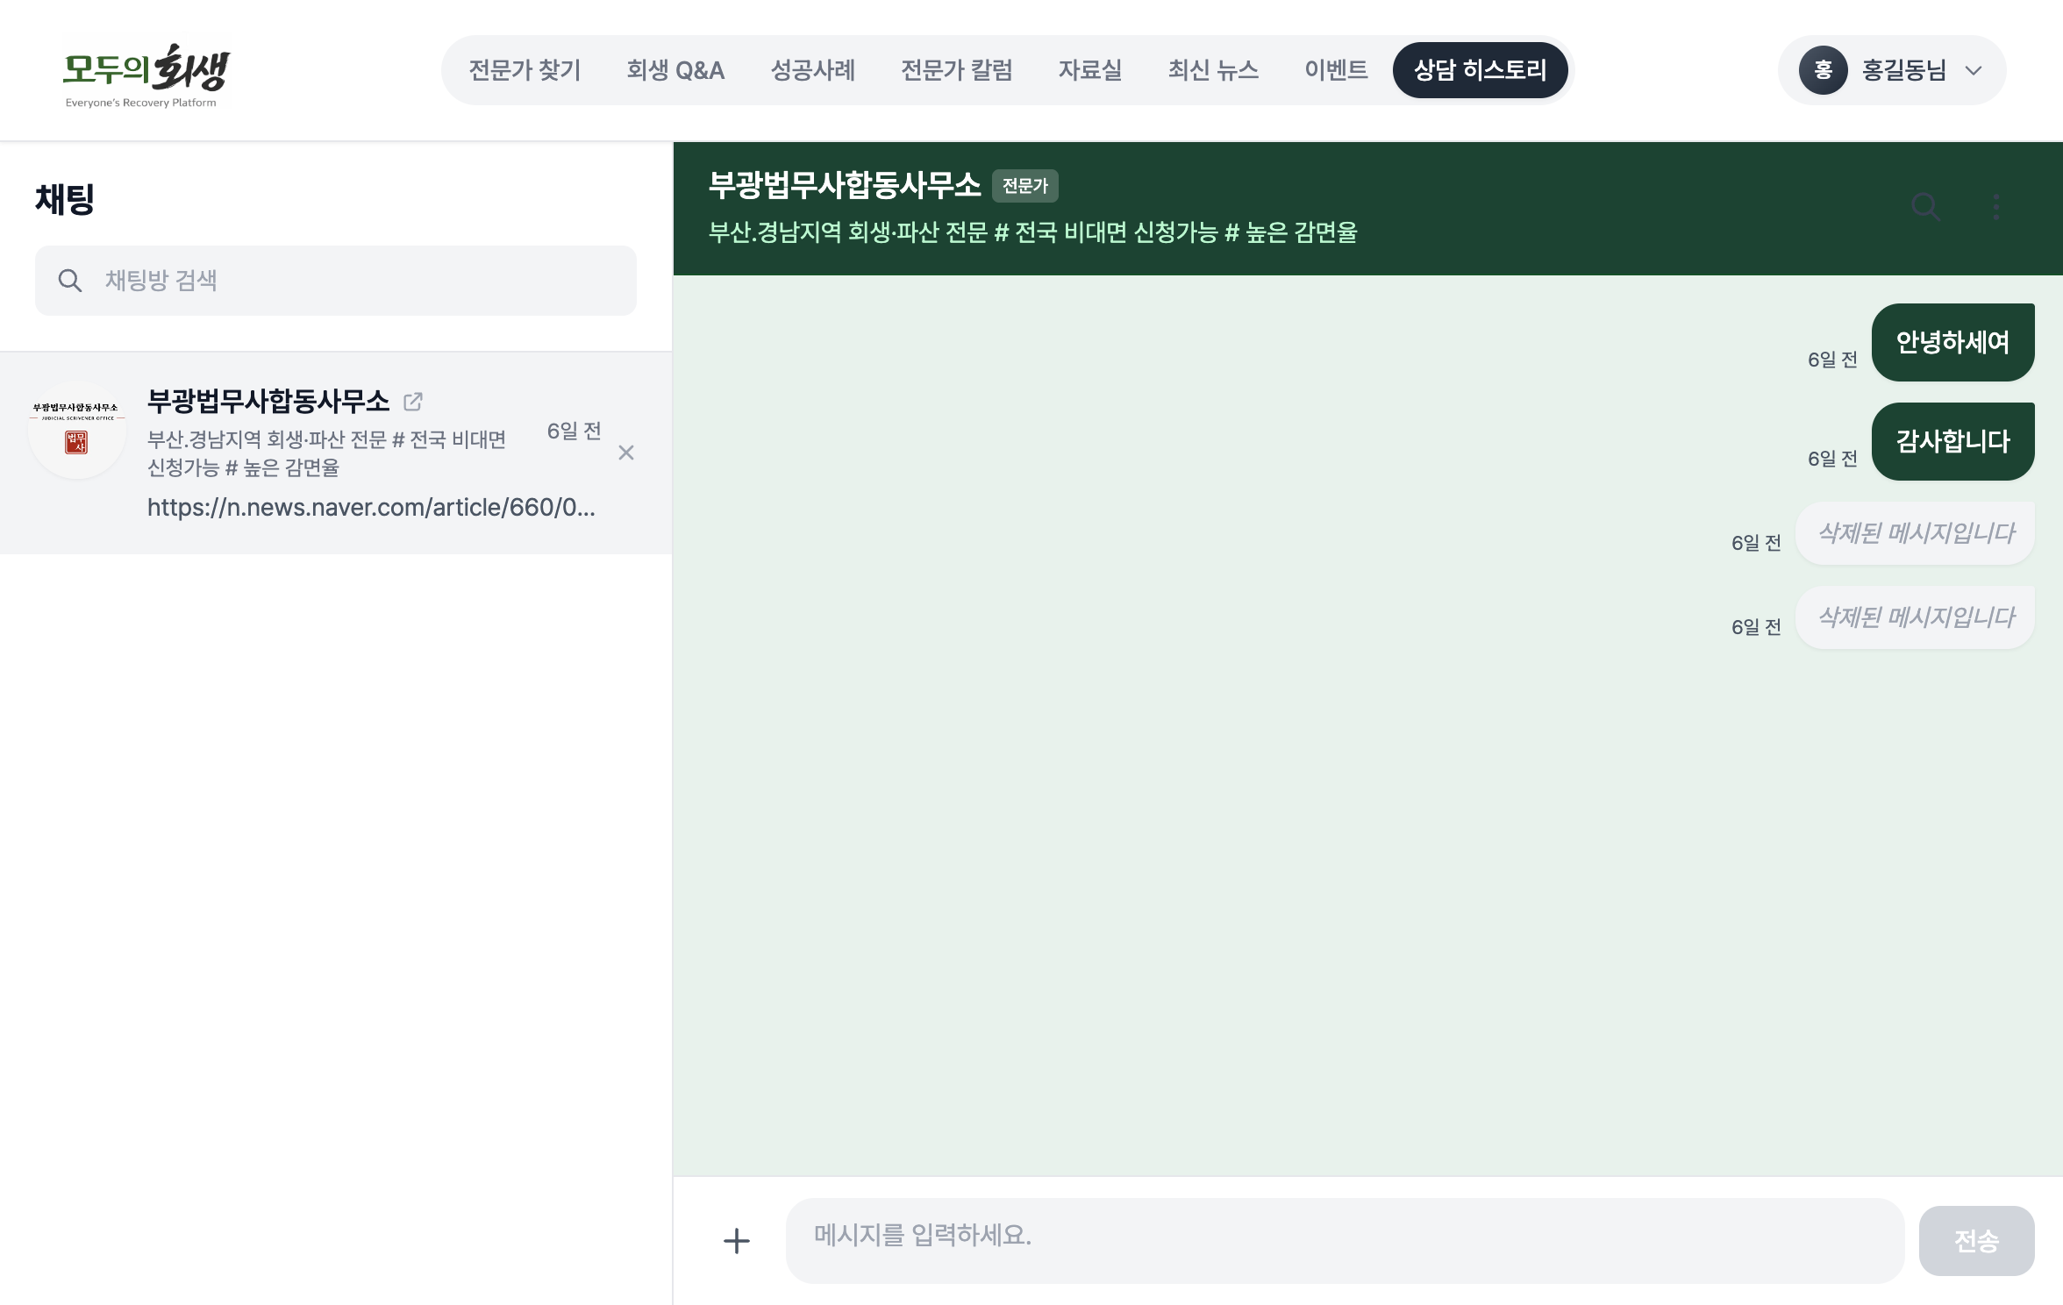This screenshot has width=2063, height=1305.
Task: Open the 전문가 찾기 navigation item
Action: [525, 70]
